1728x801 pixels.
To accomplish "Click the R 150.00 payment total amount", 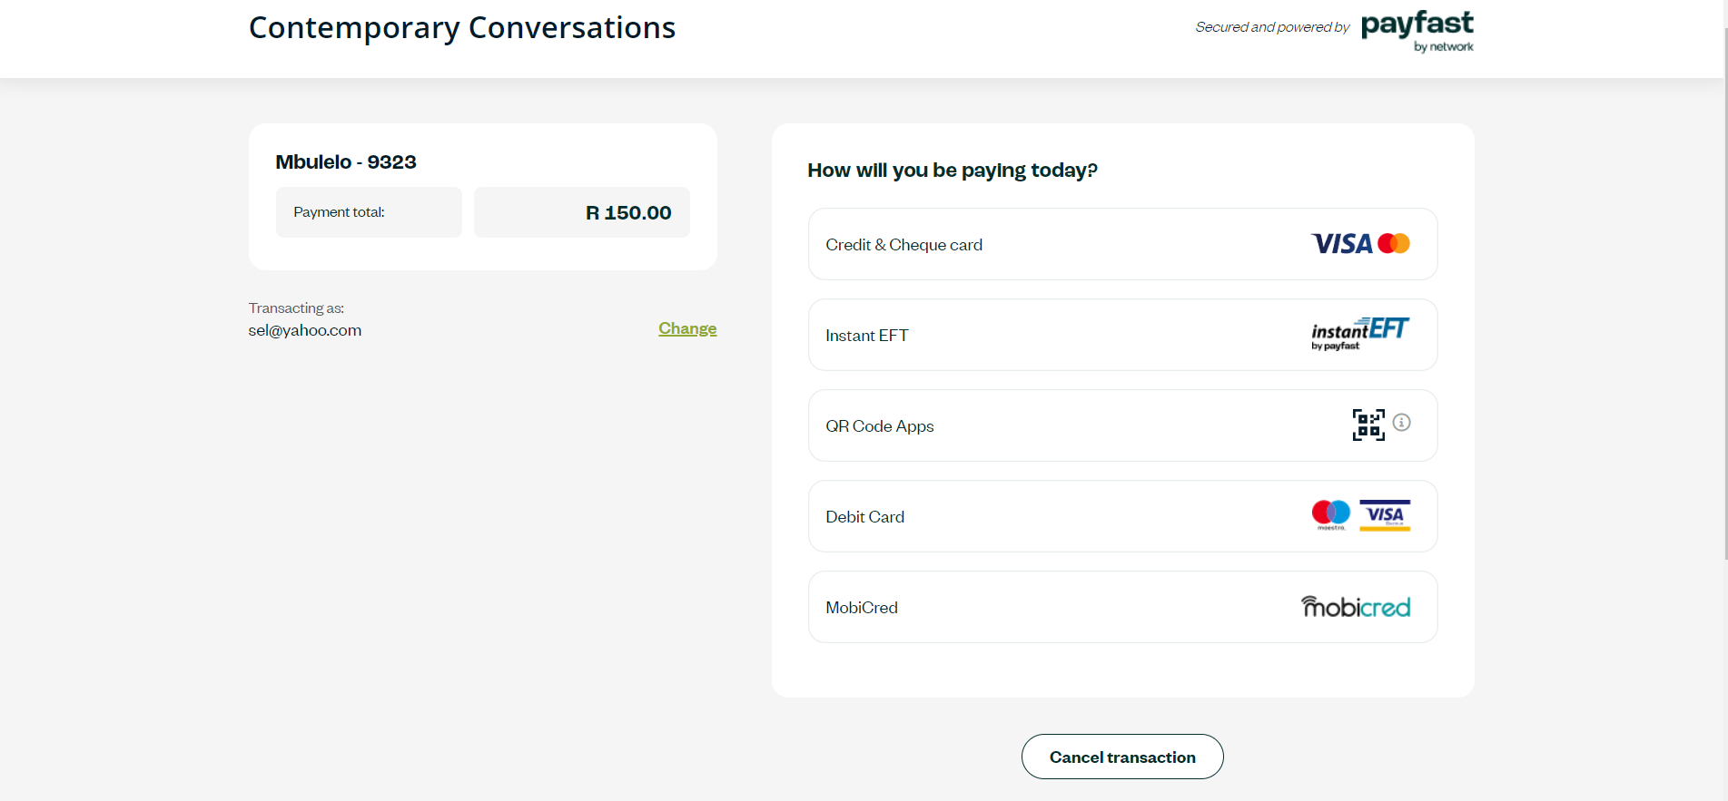I will coord(628,213).
